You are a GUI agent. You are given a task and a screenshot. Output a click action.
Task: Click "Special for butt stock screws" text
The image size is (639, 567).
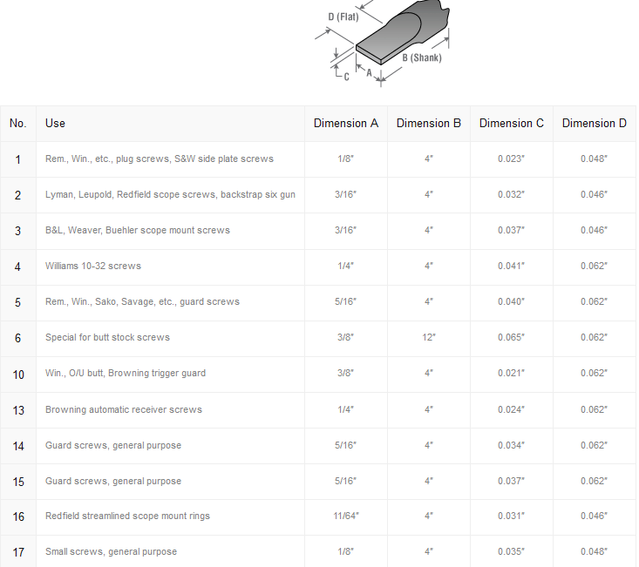click(107, 337)
